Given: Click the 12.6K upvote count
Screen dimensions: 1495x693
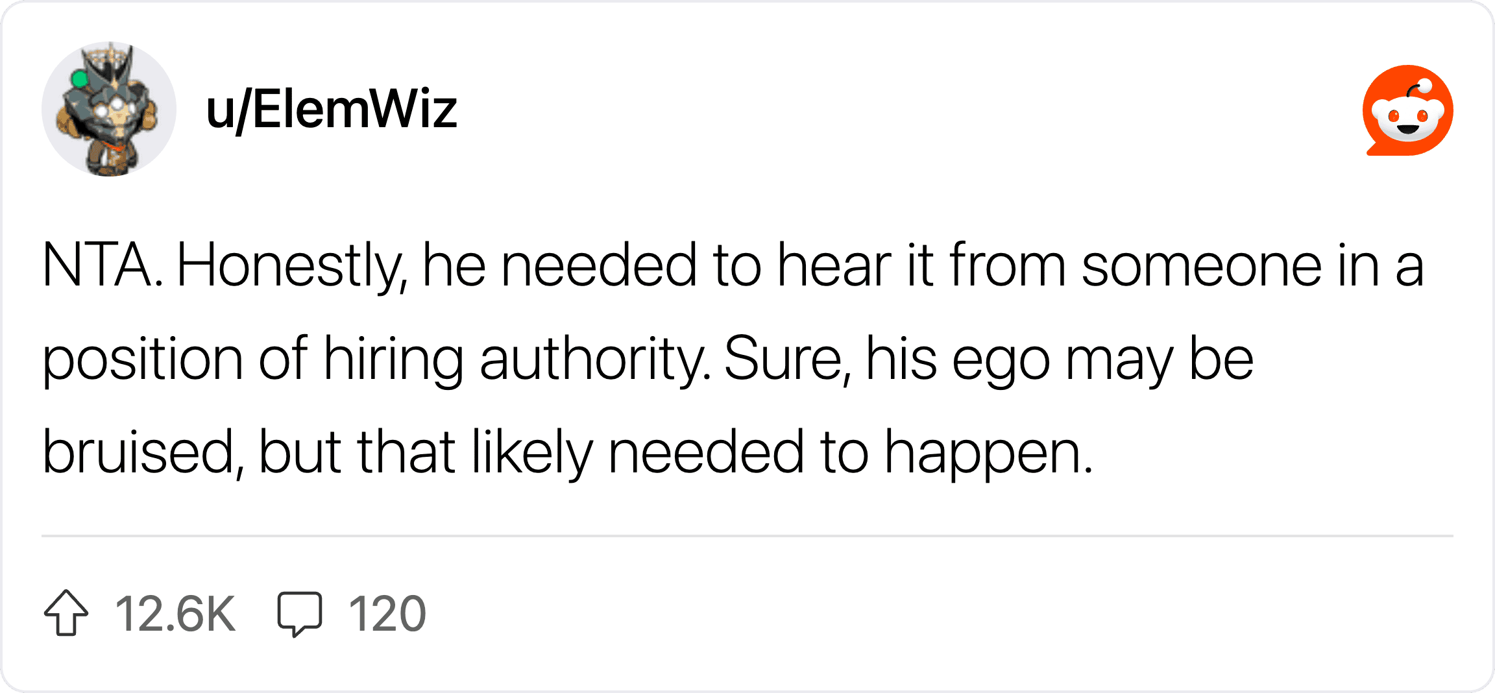Looking at the screenshot, I should pyautogui.click(x=175, y=614).
